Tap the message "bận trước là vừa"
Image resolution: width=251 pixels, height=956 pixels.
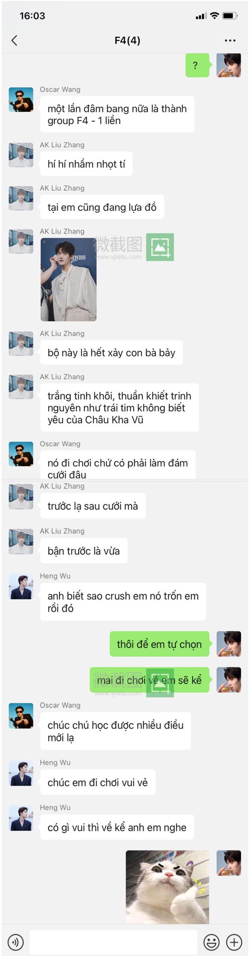click(84, 551)
